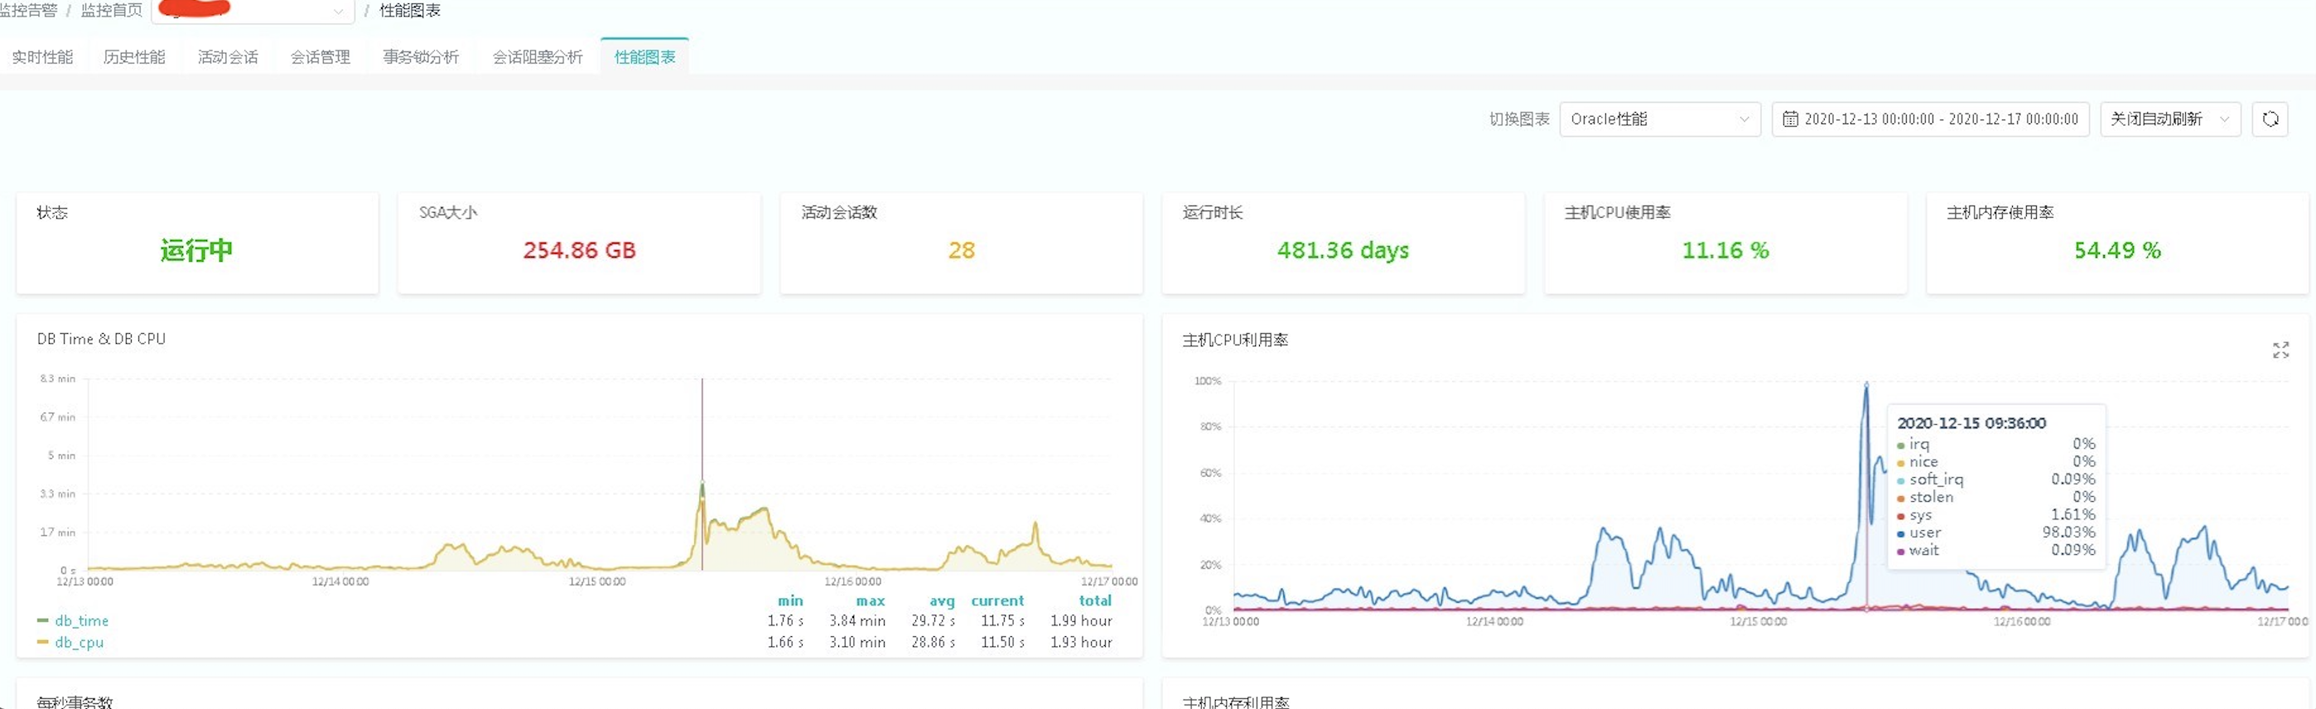Click the 性能图表 breadcrumb text
Screen dimensions: 2316x709
409,10
